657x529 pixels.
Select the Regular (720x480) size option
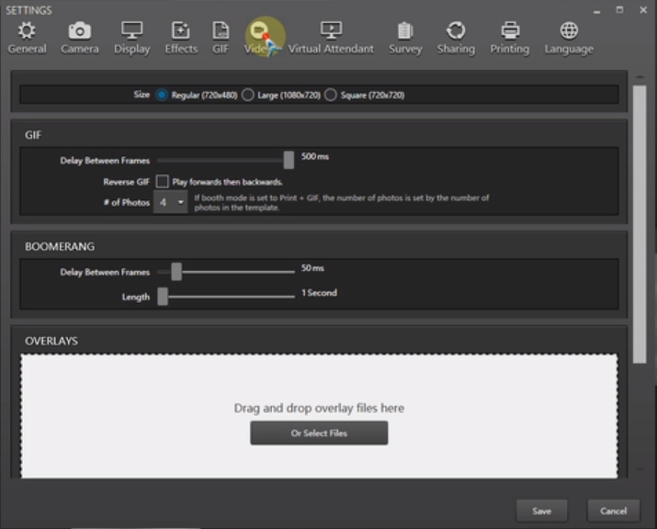coord(163,95)
